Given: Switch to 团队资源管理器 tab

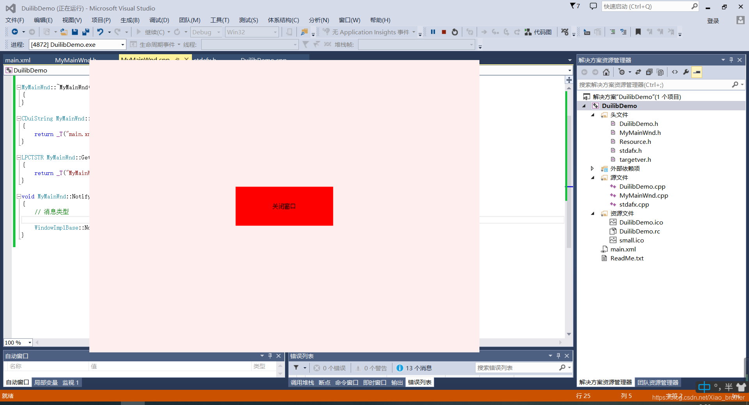Looking at the screenshot, I should click(x=658, y=382).
